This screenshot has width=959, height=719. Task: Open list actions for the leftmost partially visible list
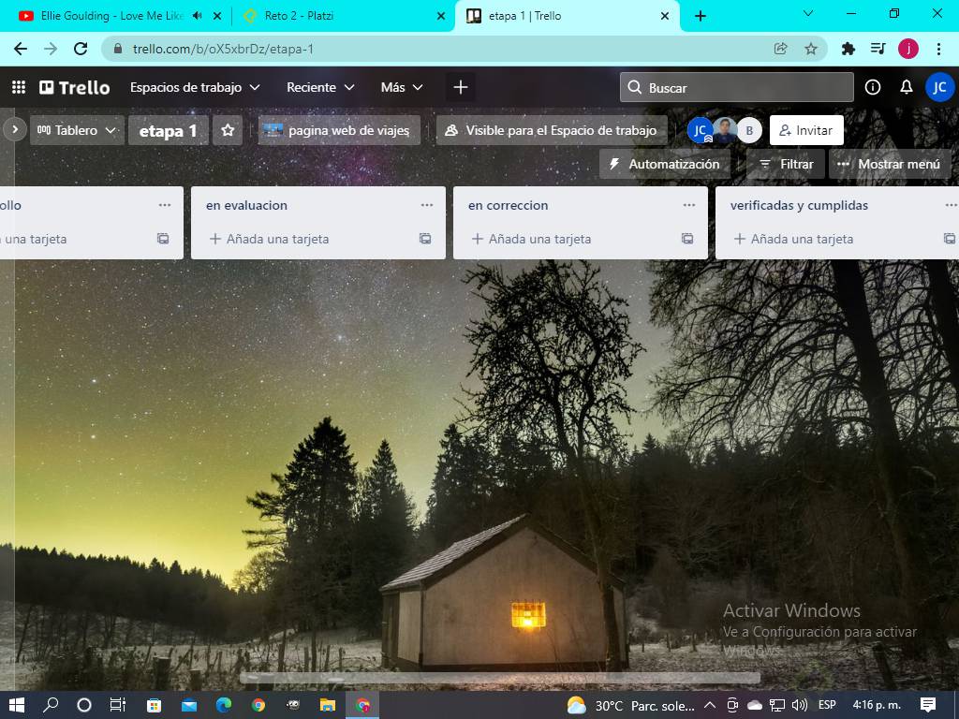[165, 205]
